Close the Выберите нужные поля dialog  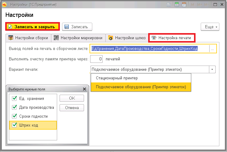pyautogui.click(x=84, y=89)
